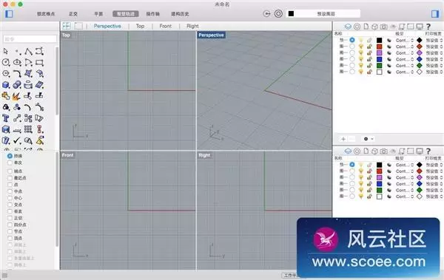This screenshot has height=280, width=444.
Task: Toggle the 正交 ortho button
Action: (73, 14)
